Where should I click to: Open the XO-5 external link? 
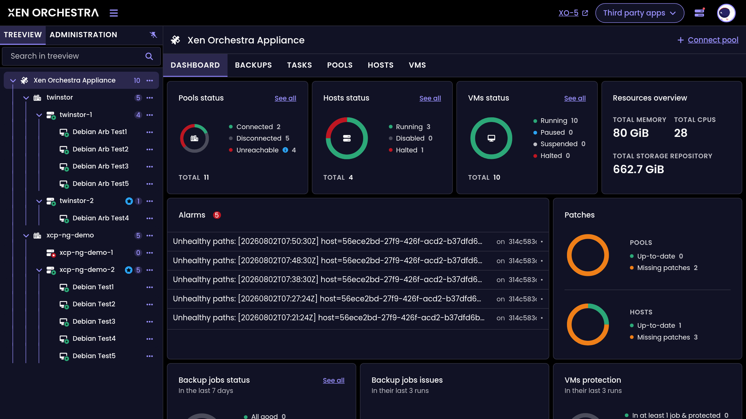point(573,13)
